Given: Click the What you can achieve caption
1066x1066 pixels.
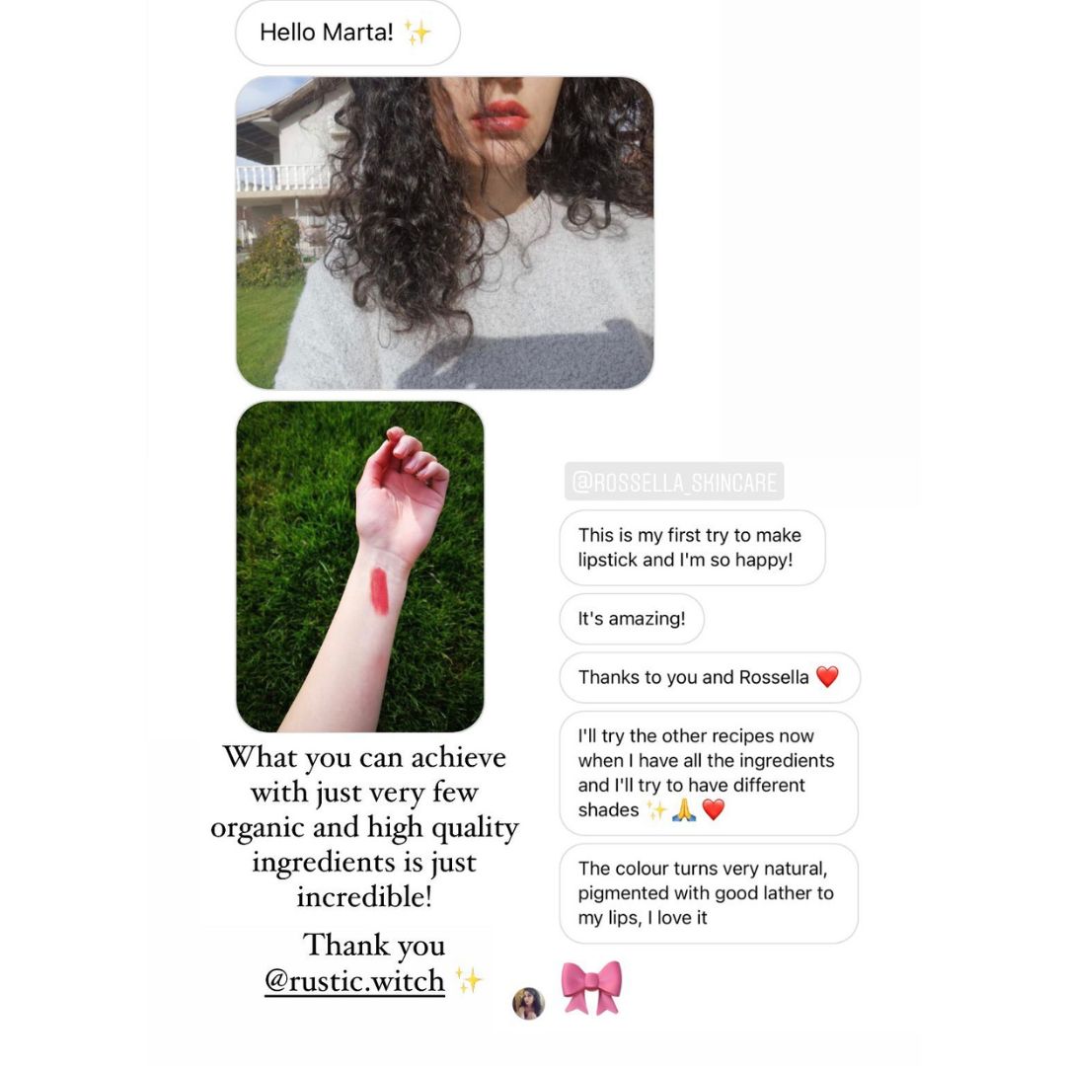Looking at the screenshot, I should (x=364, y=827).
